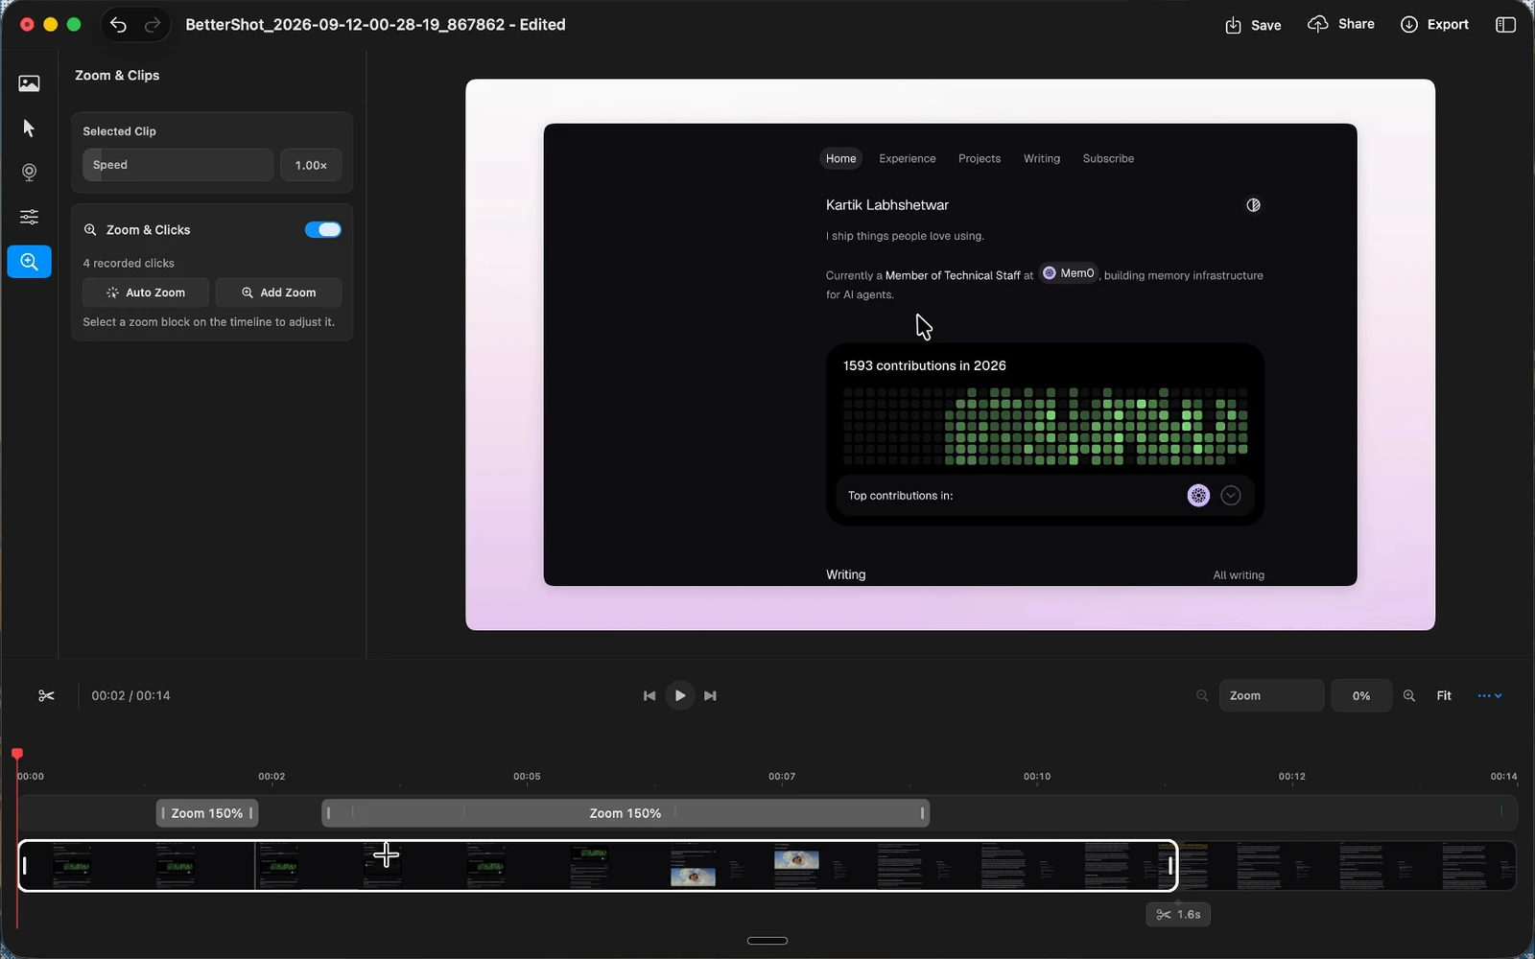Skip to the start of the video

649,696
